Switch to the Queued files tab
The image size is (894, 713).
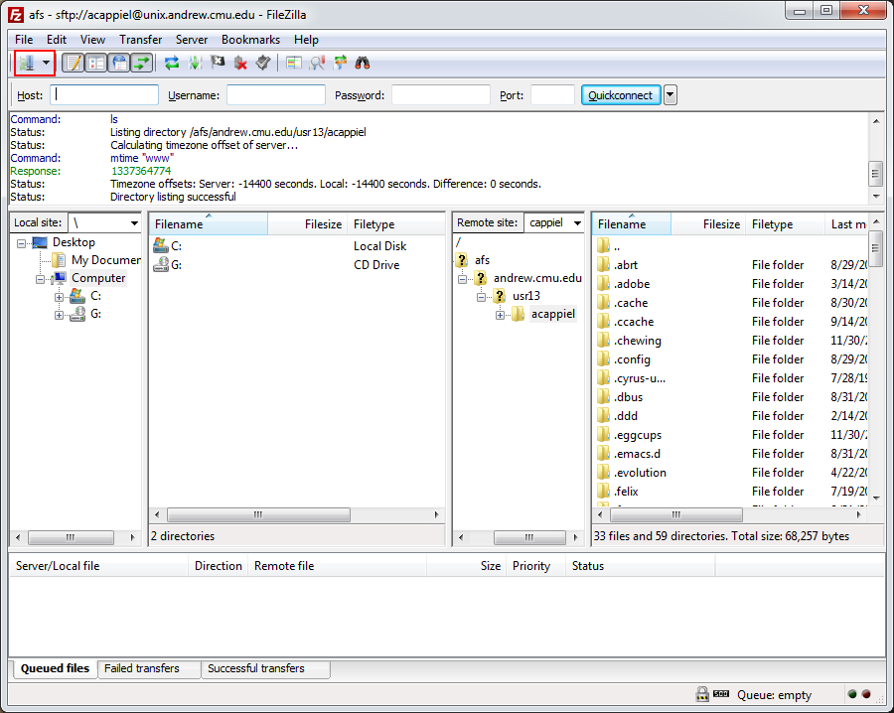click(55, 668)
